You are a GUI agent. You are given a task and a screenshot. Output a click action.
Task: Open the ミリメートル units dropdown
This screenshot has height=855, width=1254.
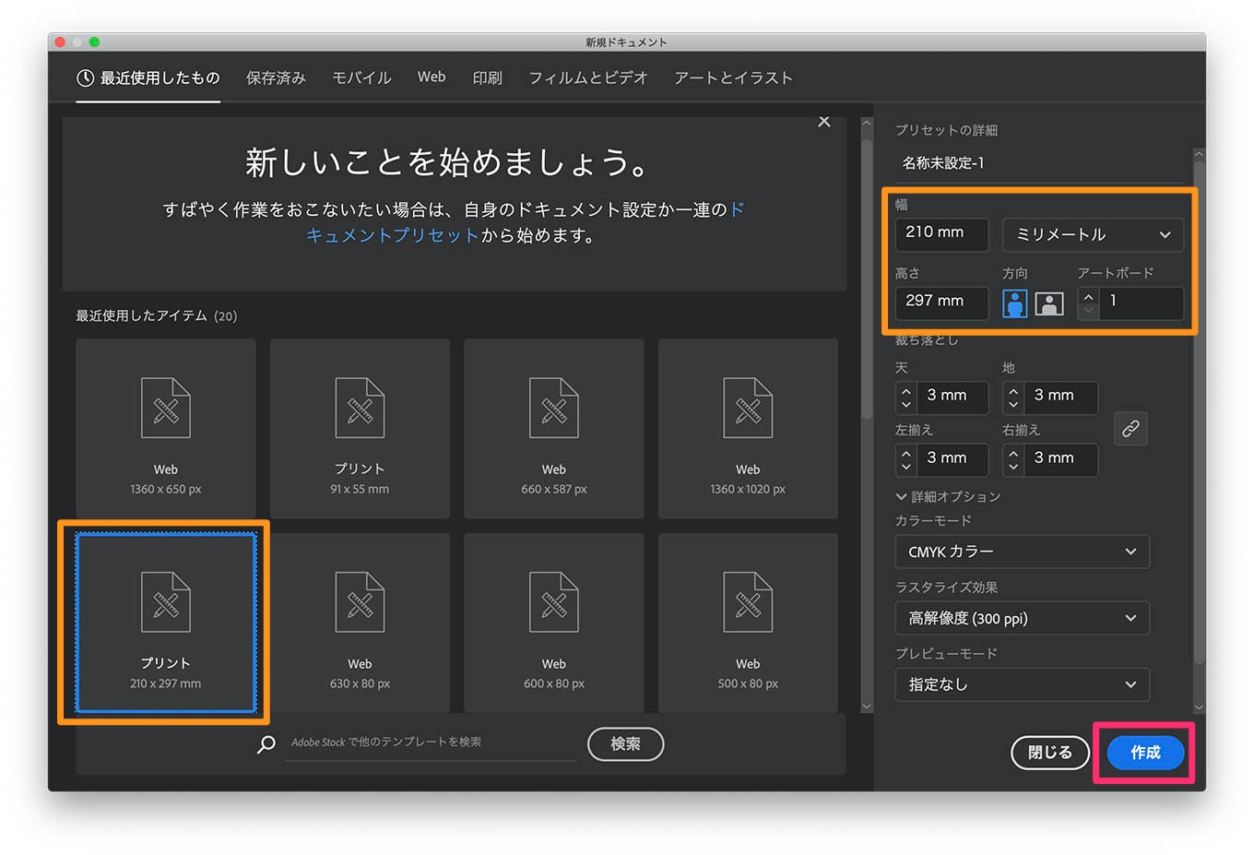(x=1093, y=234)
